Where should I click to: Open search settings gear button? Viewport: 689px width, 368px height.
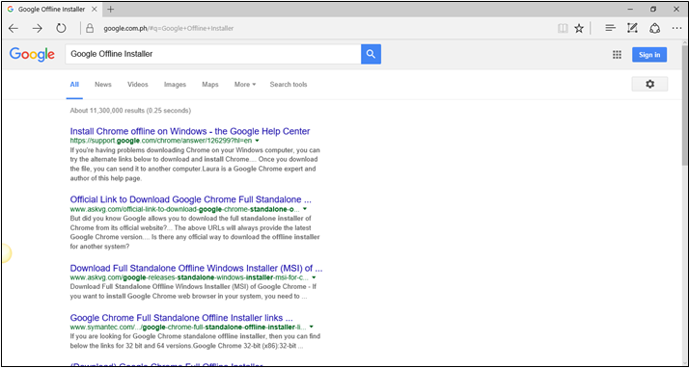pyautogui.click(x=649, y=84)
